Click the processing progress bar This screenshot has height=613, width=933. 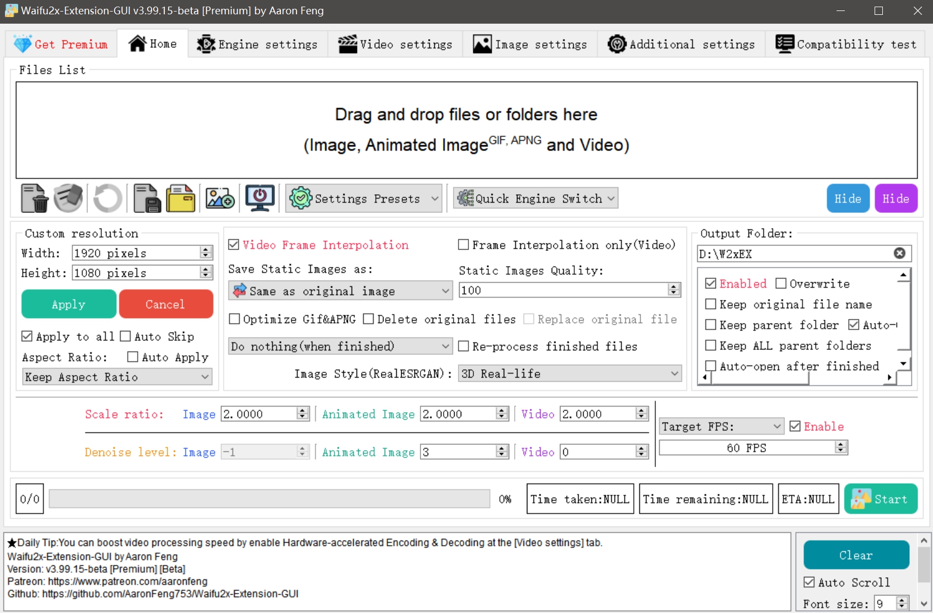tap(269, 499)
